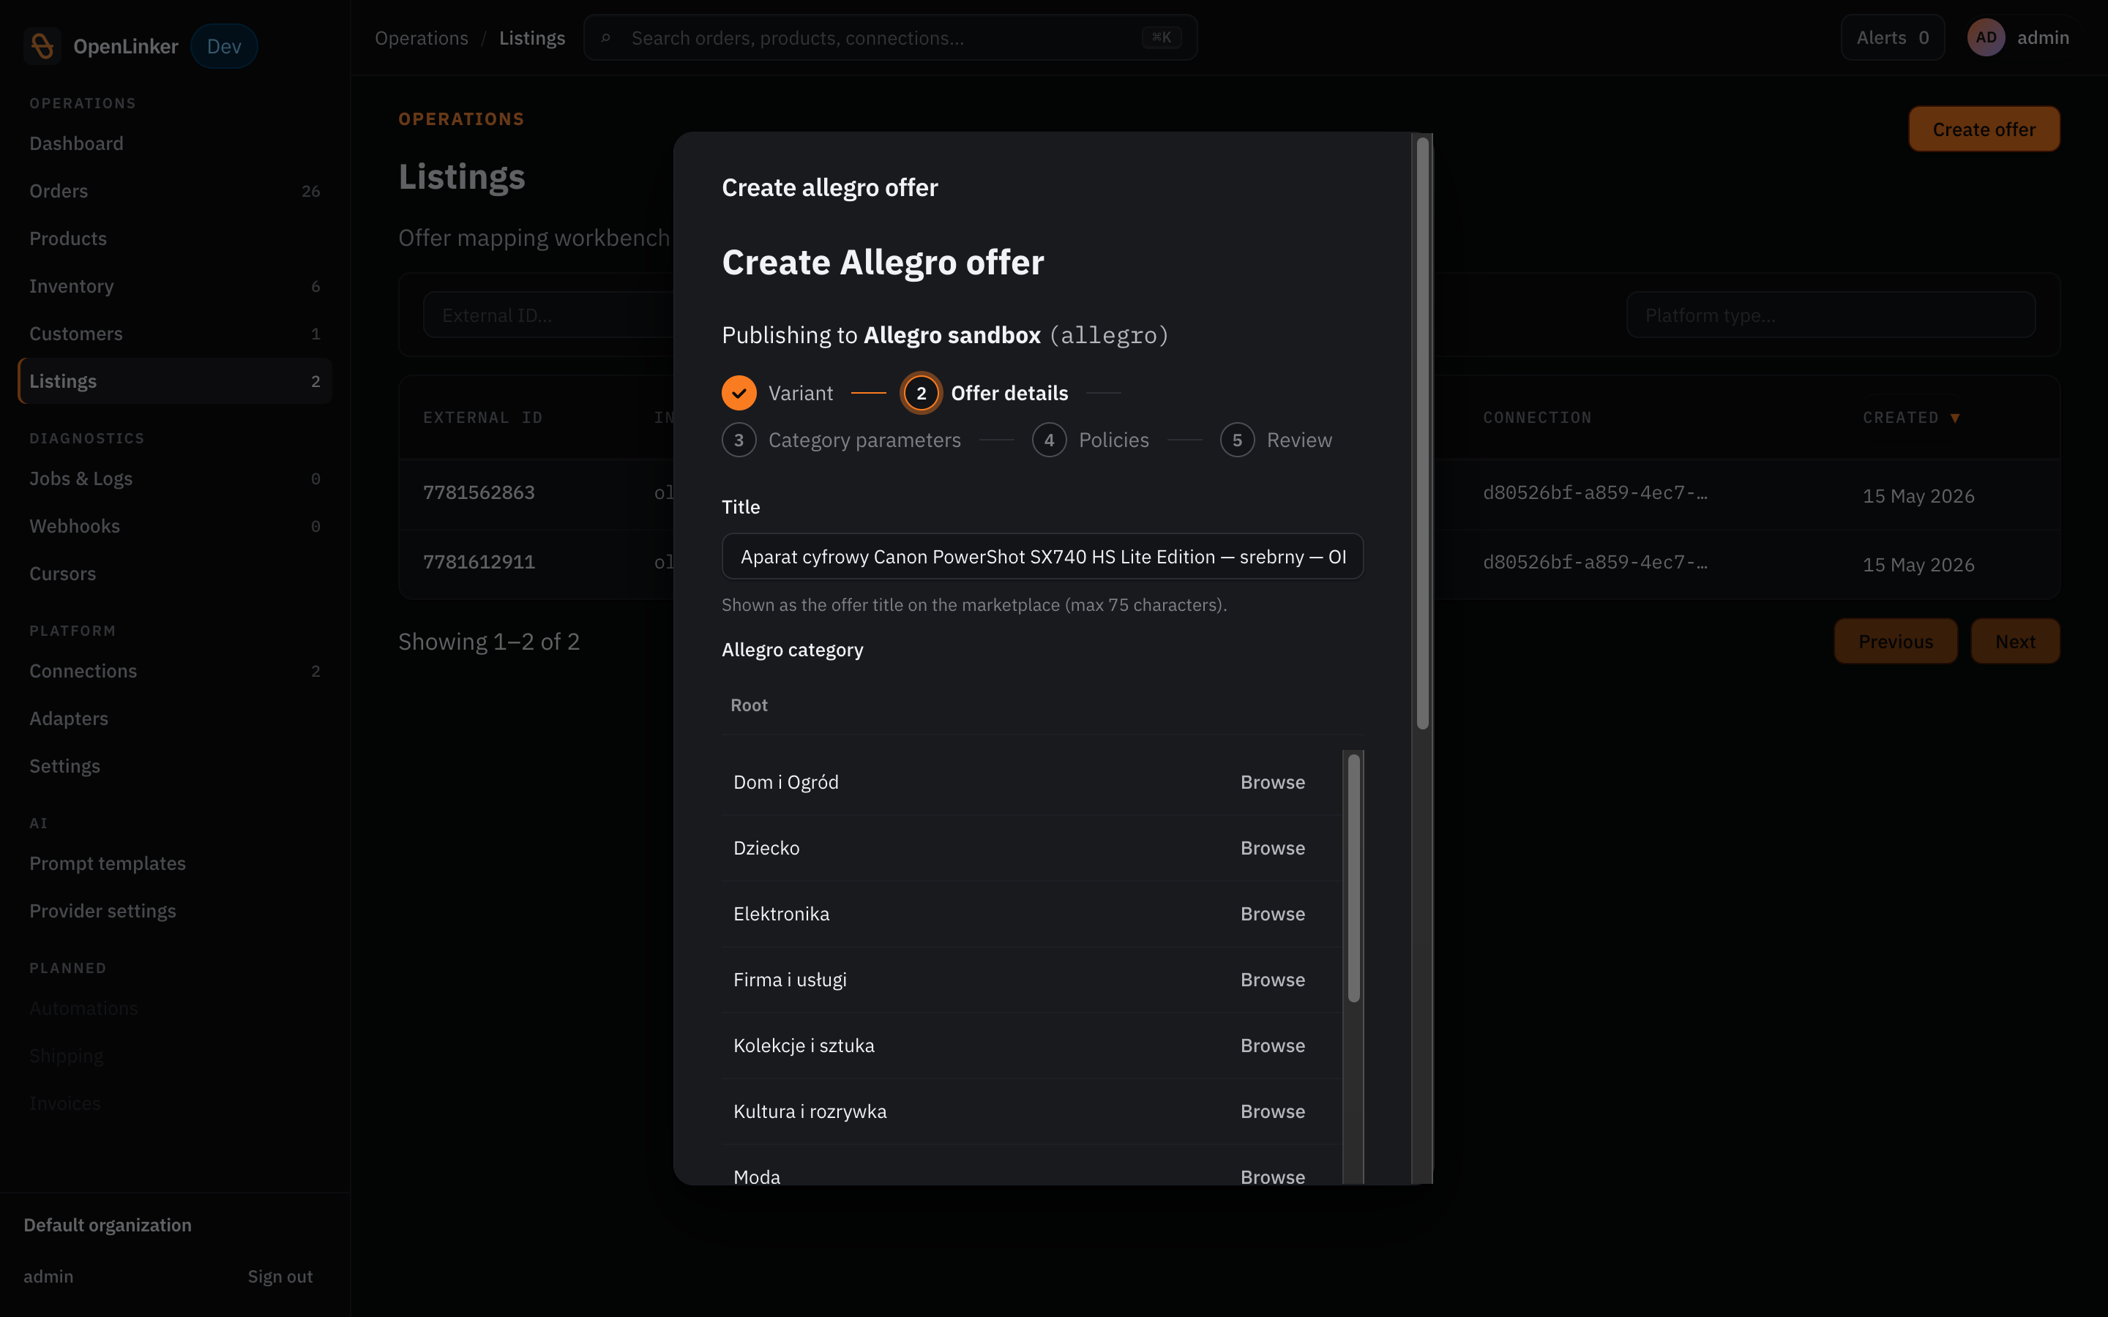Focus the global search field
Viewport: 2108px width, 1317px height.
point(890,38)
